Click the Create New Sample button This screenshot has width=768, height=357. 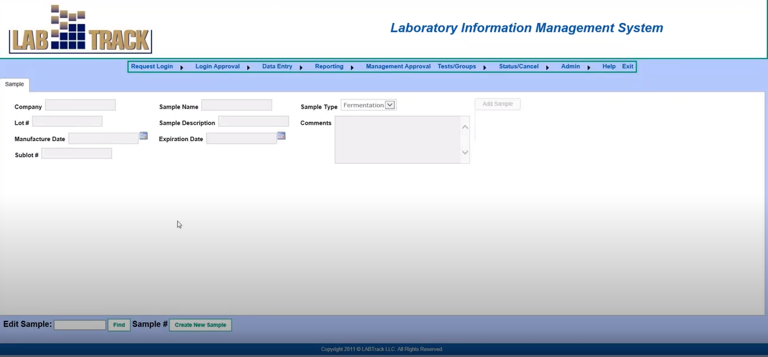click(x=200, y=324)
